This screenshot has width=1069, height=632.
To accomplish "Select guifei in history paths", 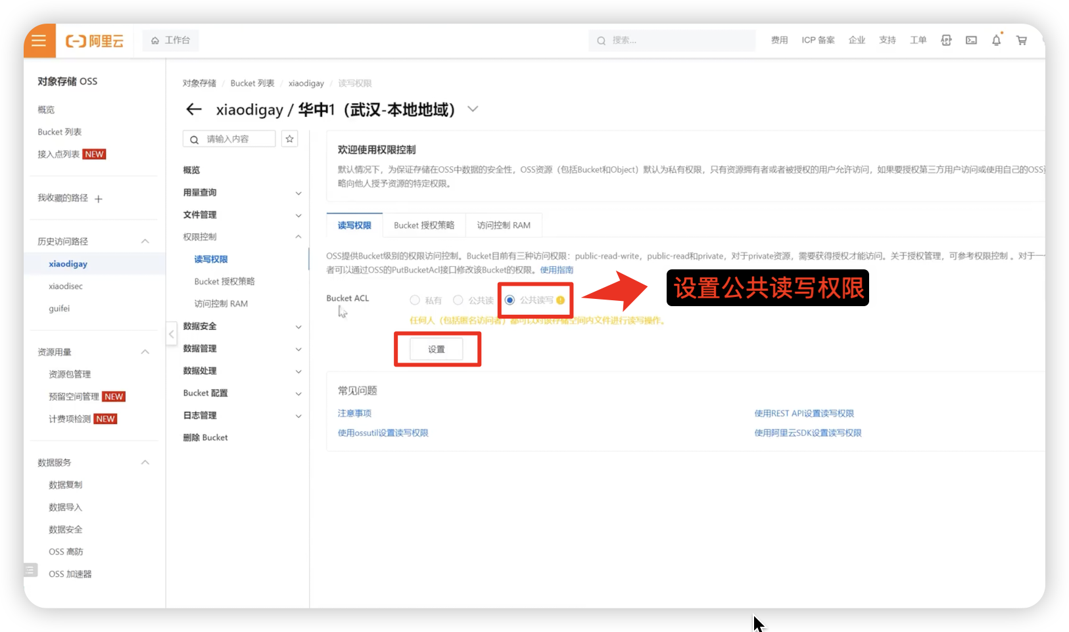I will coord(59,309).
